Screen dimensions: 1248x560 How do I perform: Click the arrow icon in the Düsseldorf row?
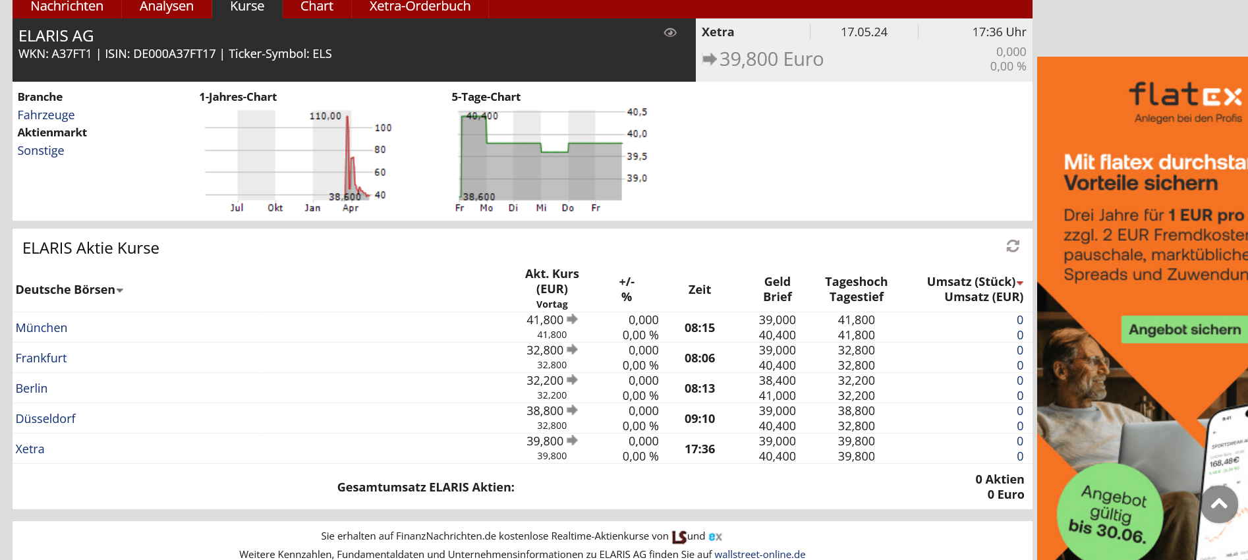572,410
